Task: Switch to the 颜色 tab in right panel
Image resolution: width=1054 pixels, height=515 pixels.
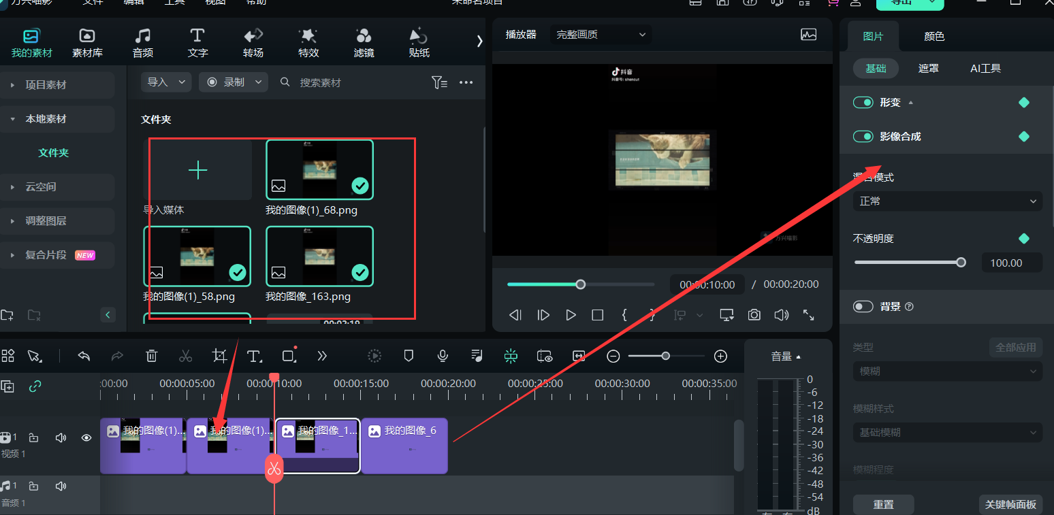Action: [933, 35]
